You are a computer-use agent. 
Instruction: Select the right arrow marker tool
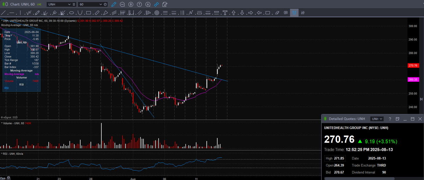251,13
